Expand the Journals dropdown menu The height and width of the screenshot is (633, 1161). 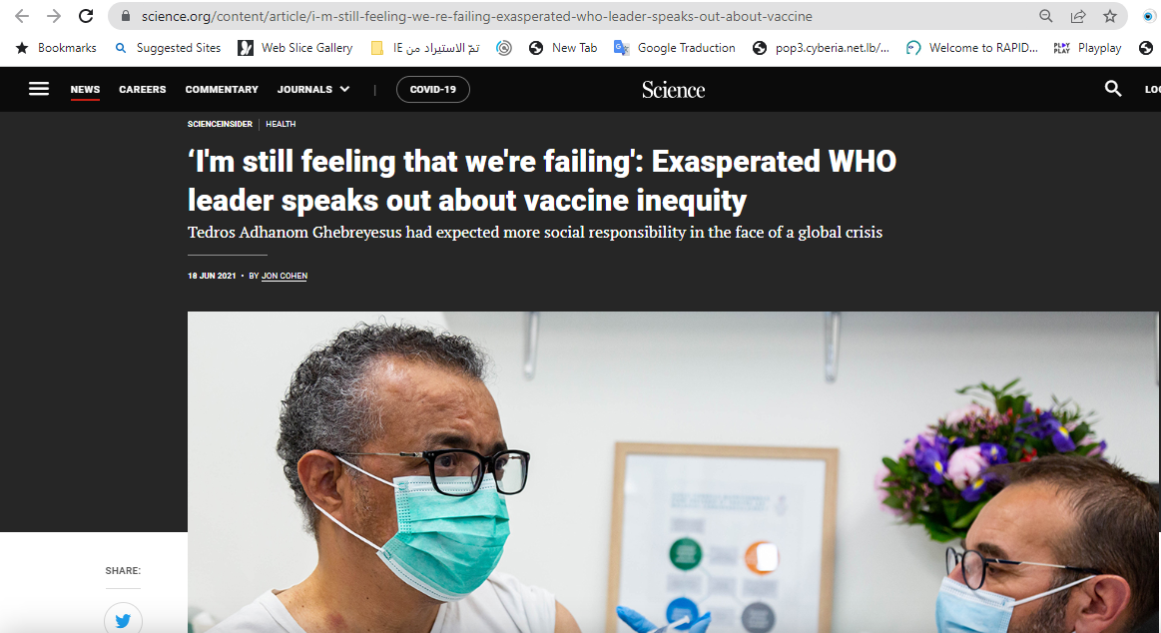pos(313,89)
